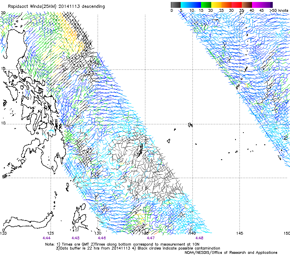Click the '125' longitude axis label

point(51,233)
